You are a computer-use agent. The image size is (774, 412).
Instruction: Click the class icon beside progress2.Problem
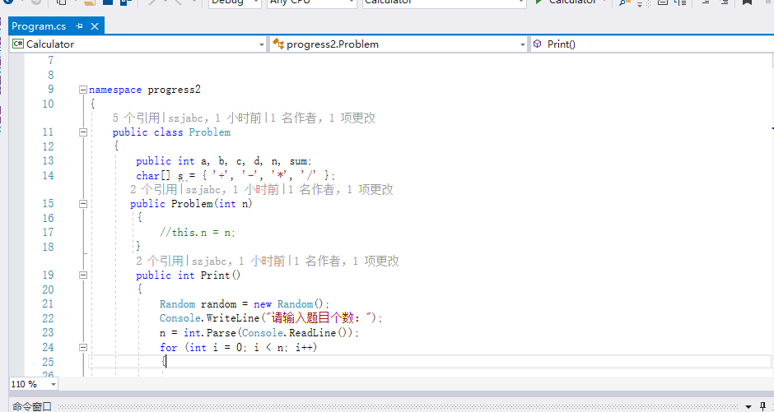click(278, 44)
